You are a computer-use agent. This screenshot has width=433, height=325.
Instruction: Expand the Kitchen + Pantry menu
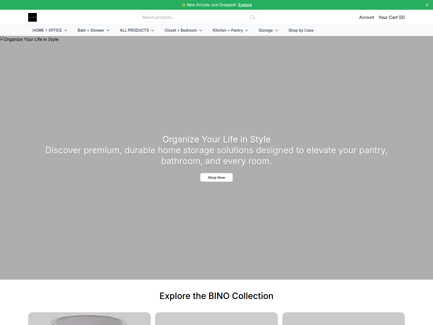click(230, 30)
